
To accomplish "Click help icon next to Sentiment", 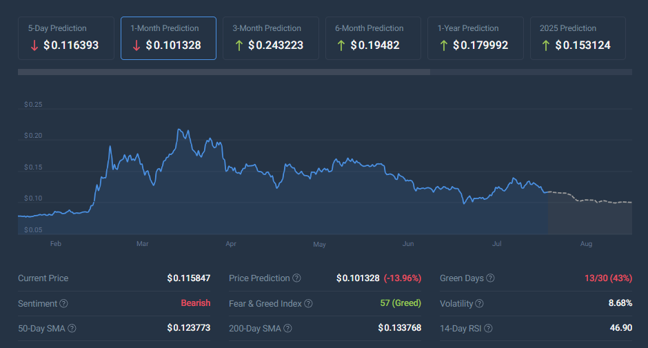I will (63, 303).
